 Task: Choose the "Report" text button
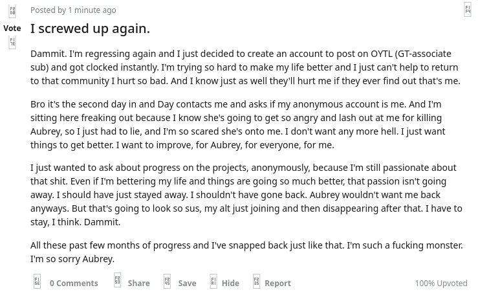[x=277, y=283]
